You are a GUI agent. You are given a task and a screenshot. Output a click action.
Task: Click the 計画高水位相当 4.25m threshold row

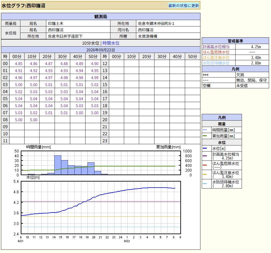(x=235, y=47)
